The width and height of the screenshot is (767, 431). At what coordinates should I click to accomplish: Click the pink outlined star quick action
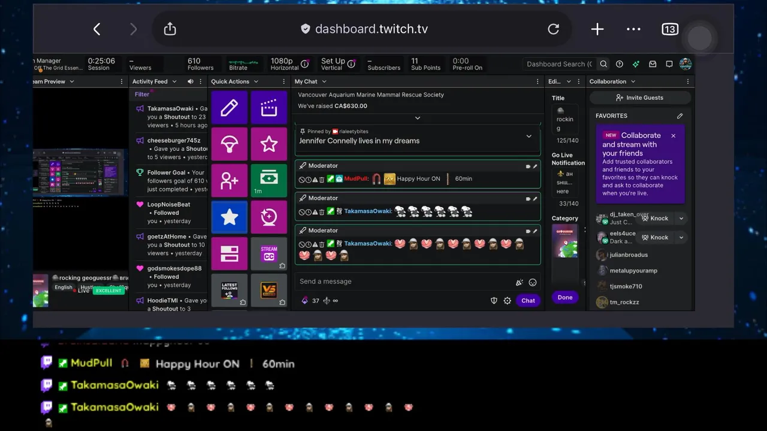click(269, 144)
